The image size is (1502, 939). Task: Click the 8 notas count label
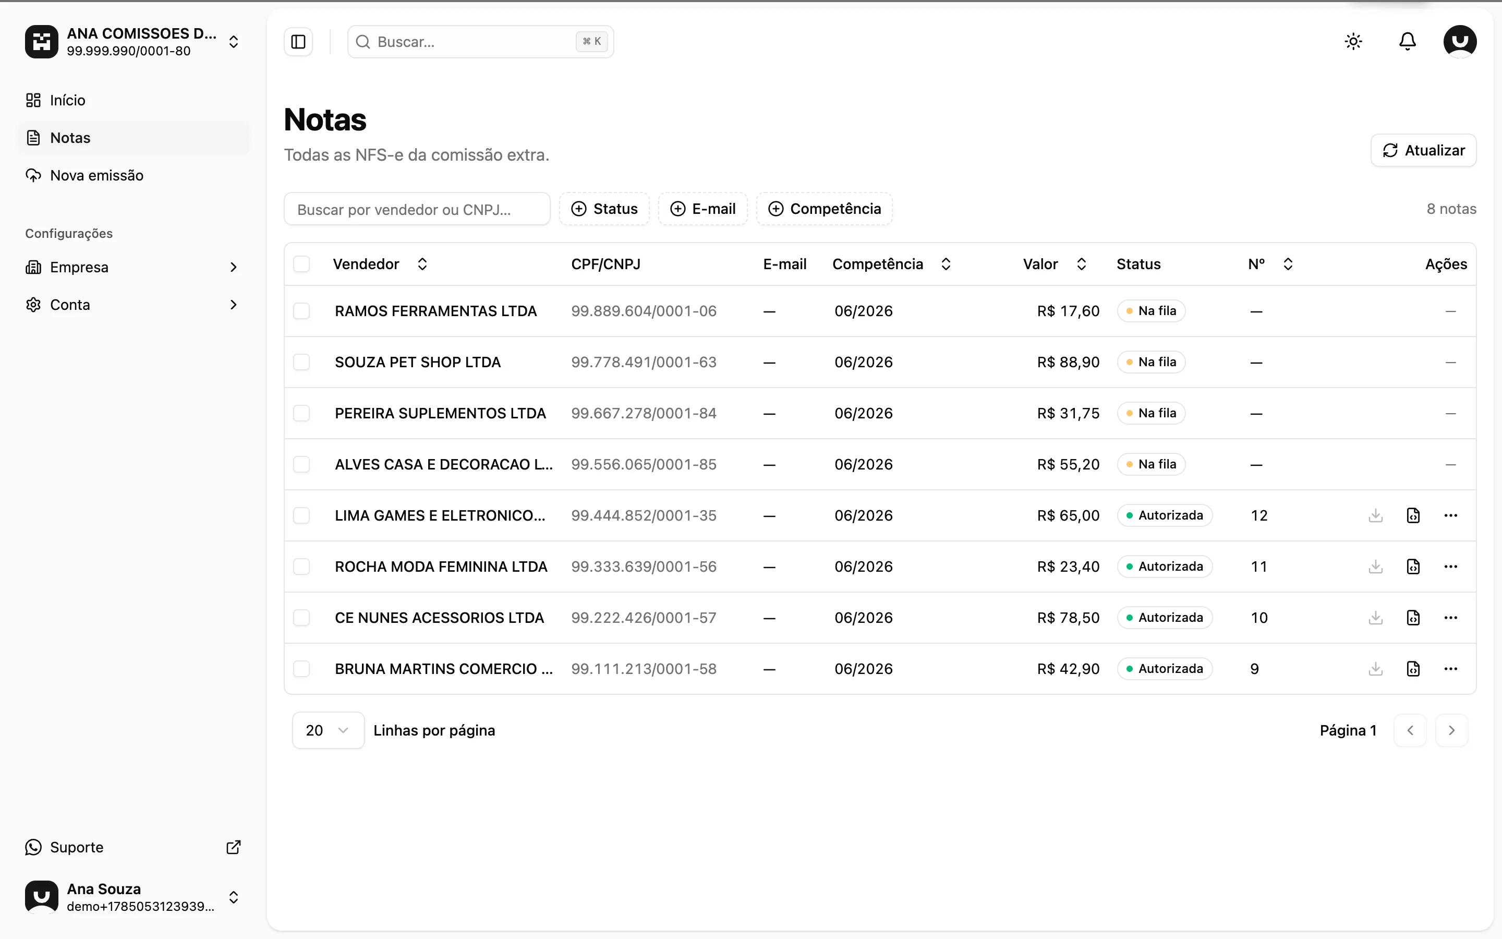1451,209
